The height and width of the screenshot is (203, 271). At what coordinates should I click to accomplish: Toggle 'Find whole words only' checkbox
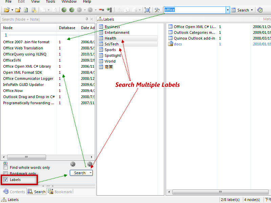click(6, 167)
